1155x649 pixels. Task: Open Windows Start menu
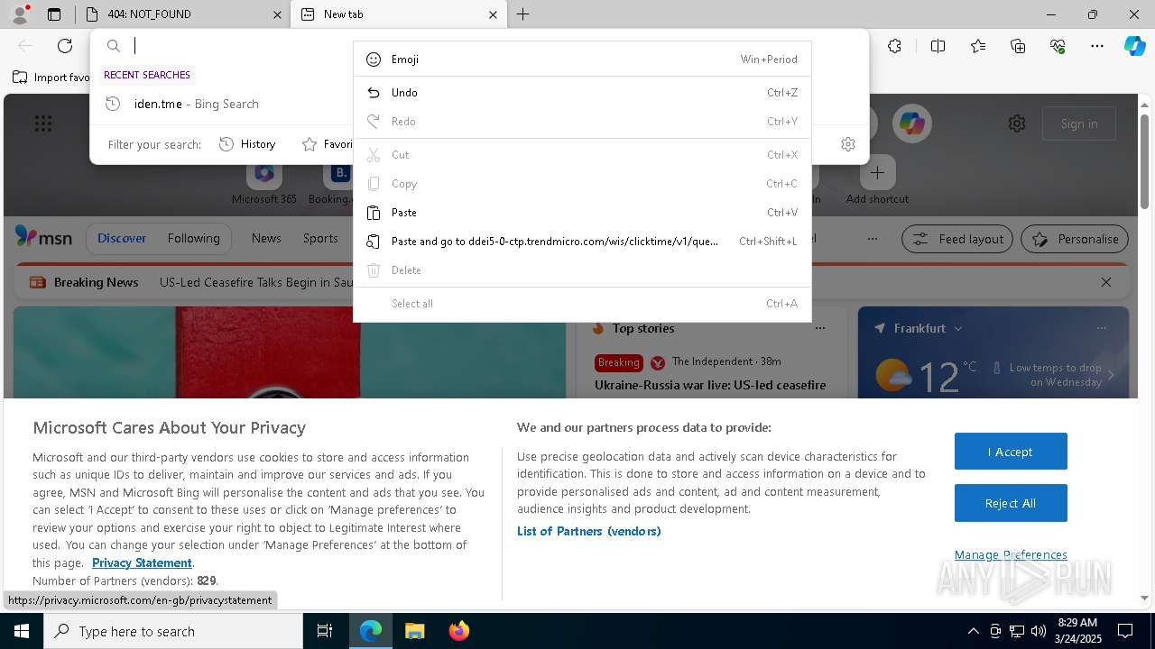point(22,631)
